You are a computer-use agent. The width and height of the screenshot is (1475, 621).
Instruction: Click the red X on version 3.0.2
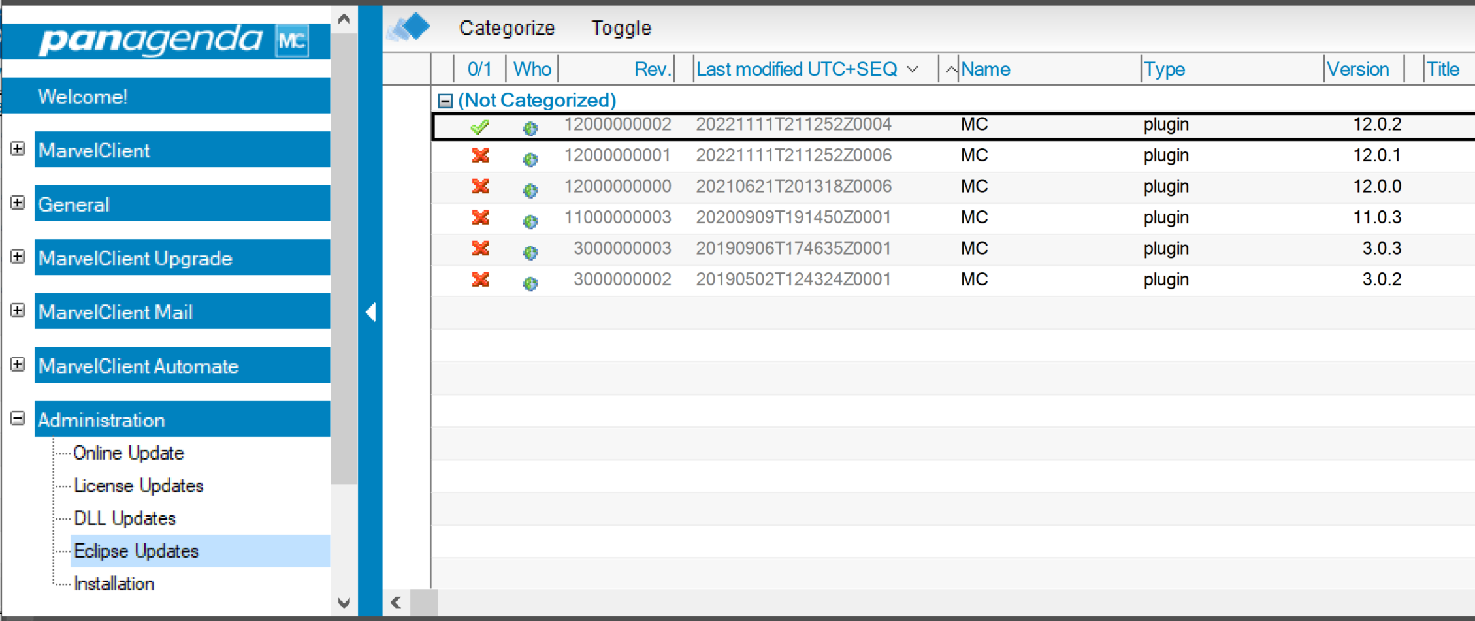(480, 279)
